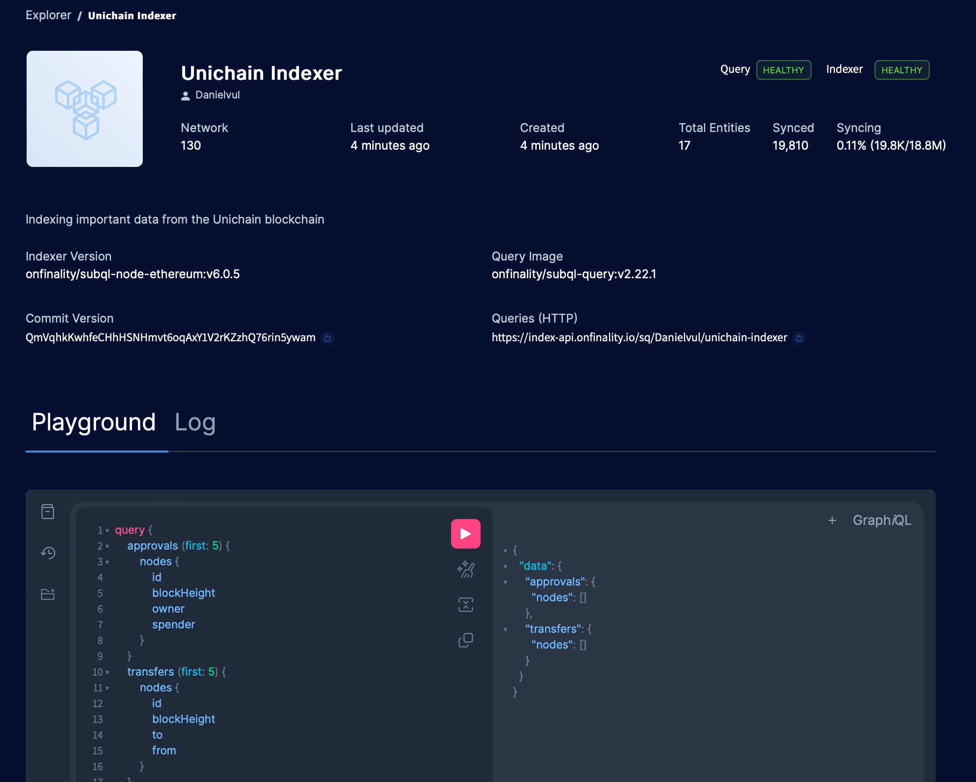Click the prettify query icon
976x782 pixels.
tap(465, 570)
